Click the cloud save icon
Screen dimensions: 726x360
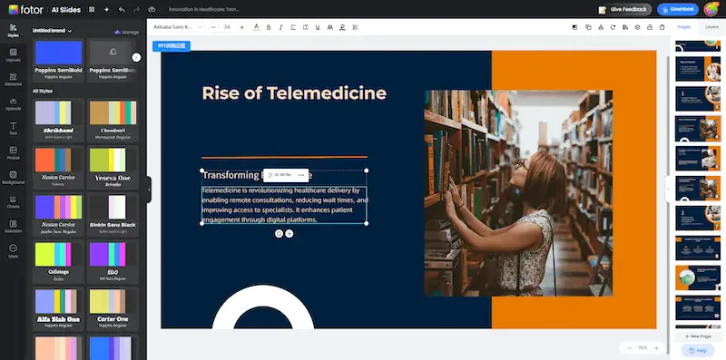tap(152, 9)
